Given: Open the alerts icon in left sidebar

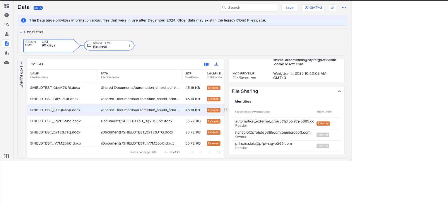Looking at the screenshot, I should point(7,15).
